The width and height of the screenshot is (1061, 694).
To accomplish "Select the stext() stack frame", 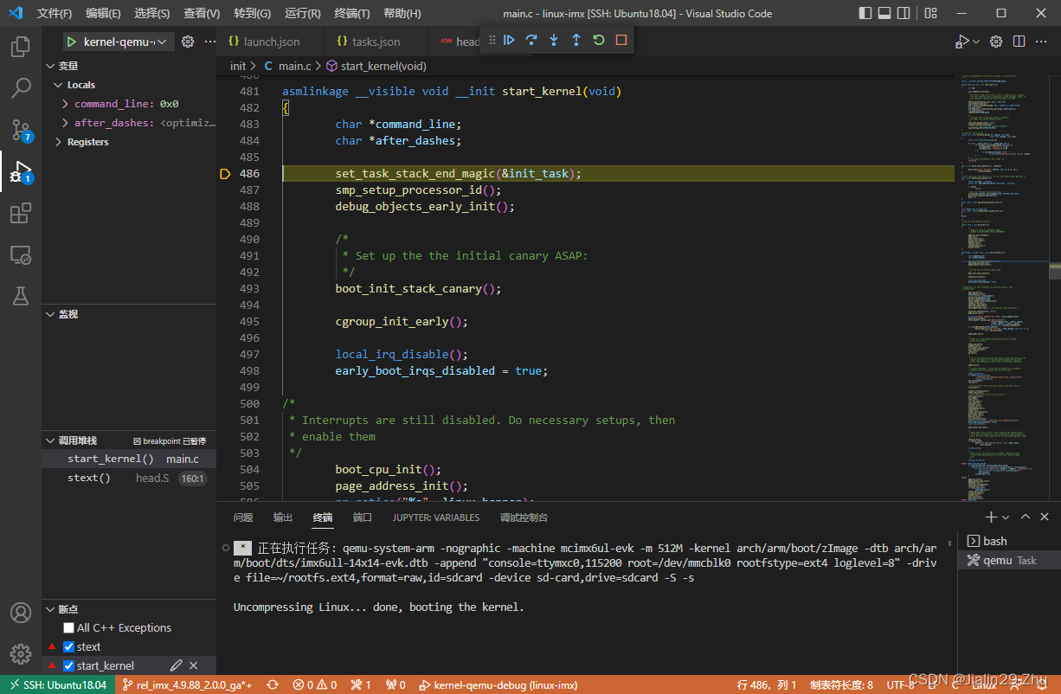I will click(x=128, y=478).
